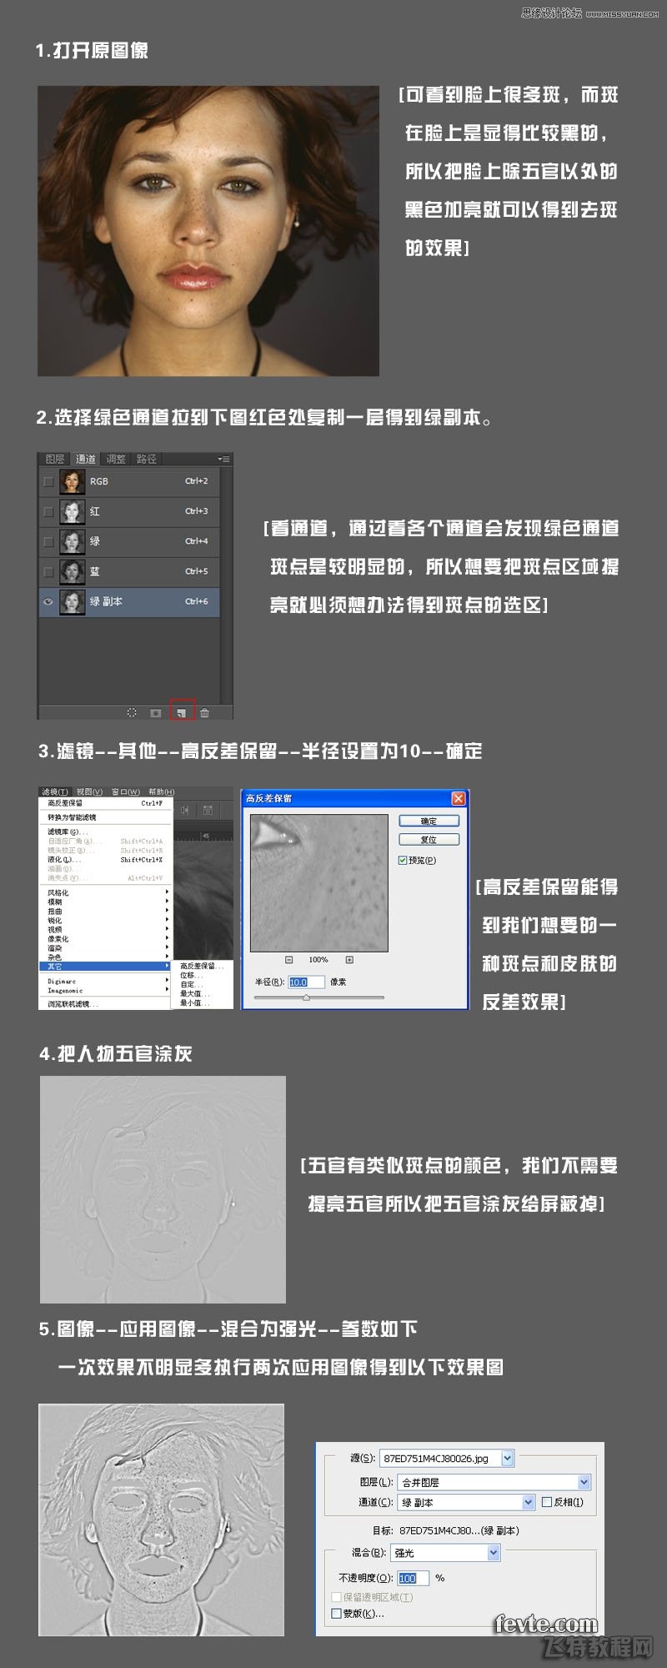The image size is (667, 1668).
Task: Click the zoom out minus in High Pass preview
Action: tap(289, 960)
